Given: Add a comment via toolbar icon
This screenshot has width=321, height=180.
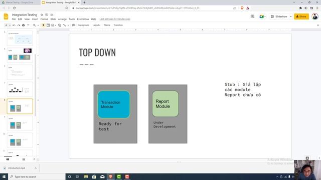Looking at the screenshot, I should (x=73, y=25).
